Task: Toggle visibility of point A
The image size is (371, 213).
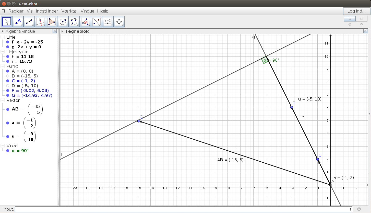Action: pyautogui.click(x=8, y=71)
